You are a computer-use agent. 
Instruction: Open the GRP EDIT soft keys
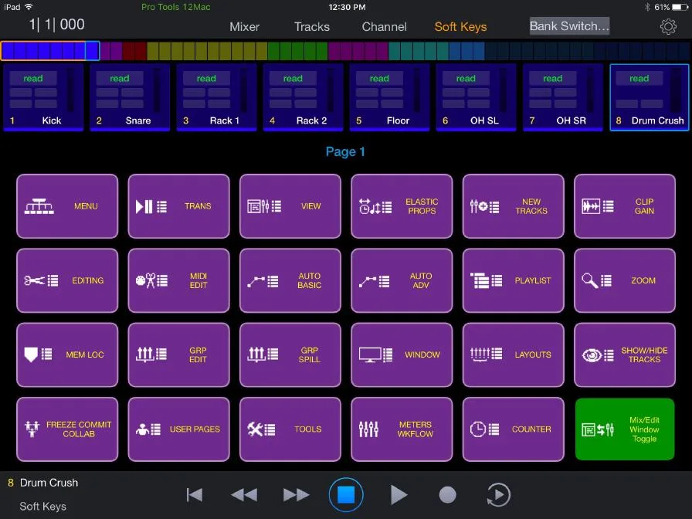tap(178, 354)
